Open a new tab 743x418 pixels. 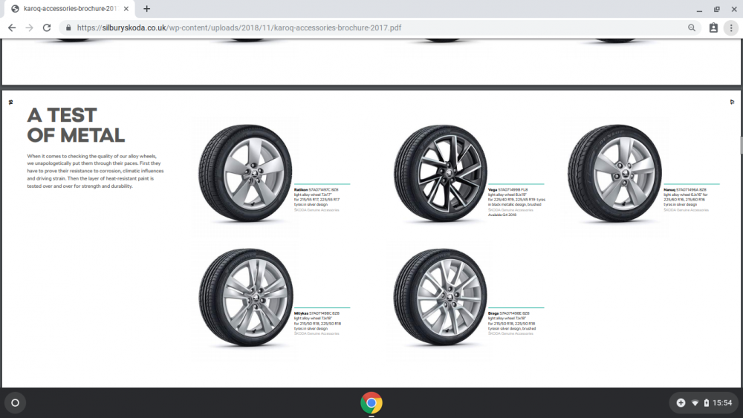[x=147, y=8]
